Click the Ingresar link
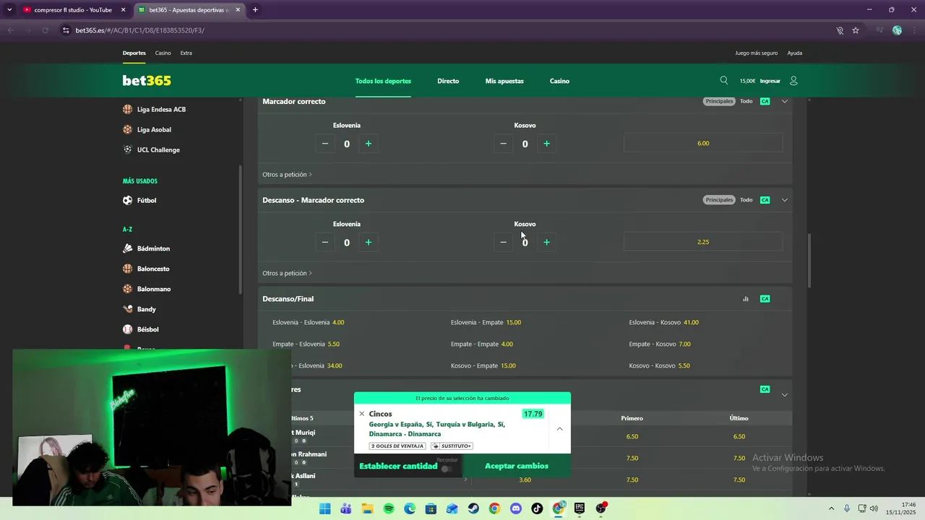The image size is (925, 520). click(770, 81)
